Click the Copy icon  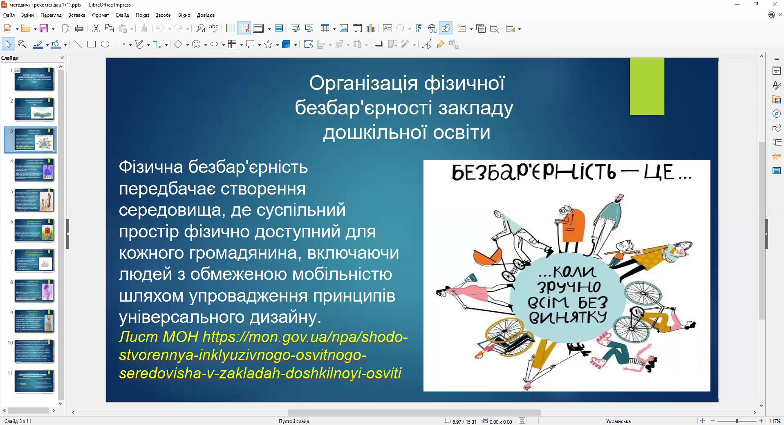pos(109,28)
